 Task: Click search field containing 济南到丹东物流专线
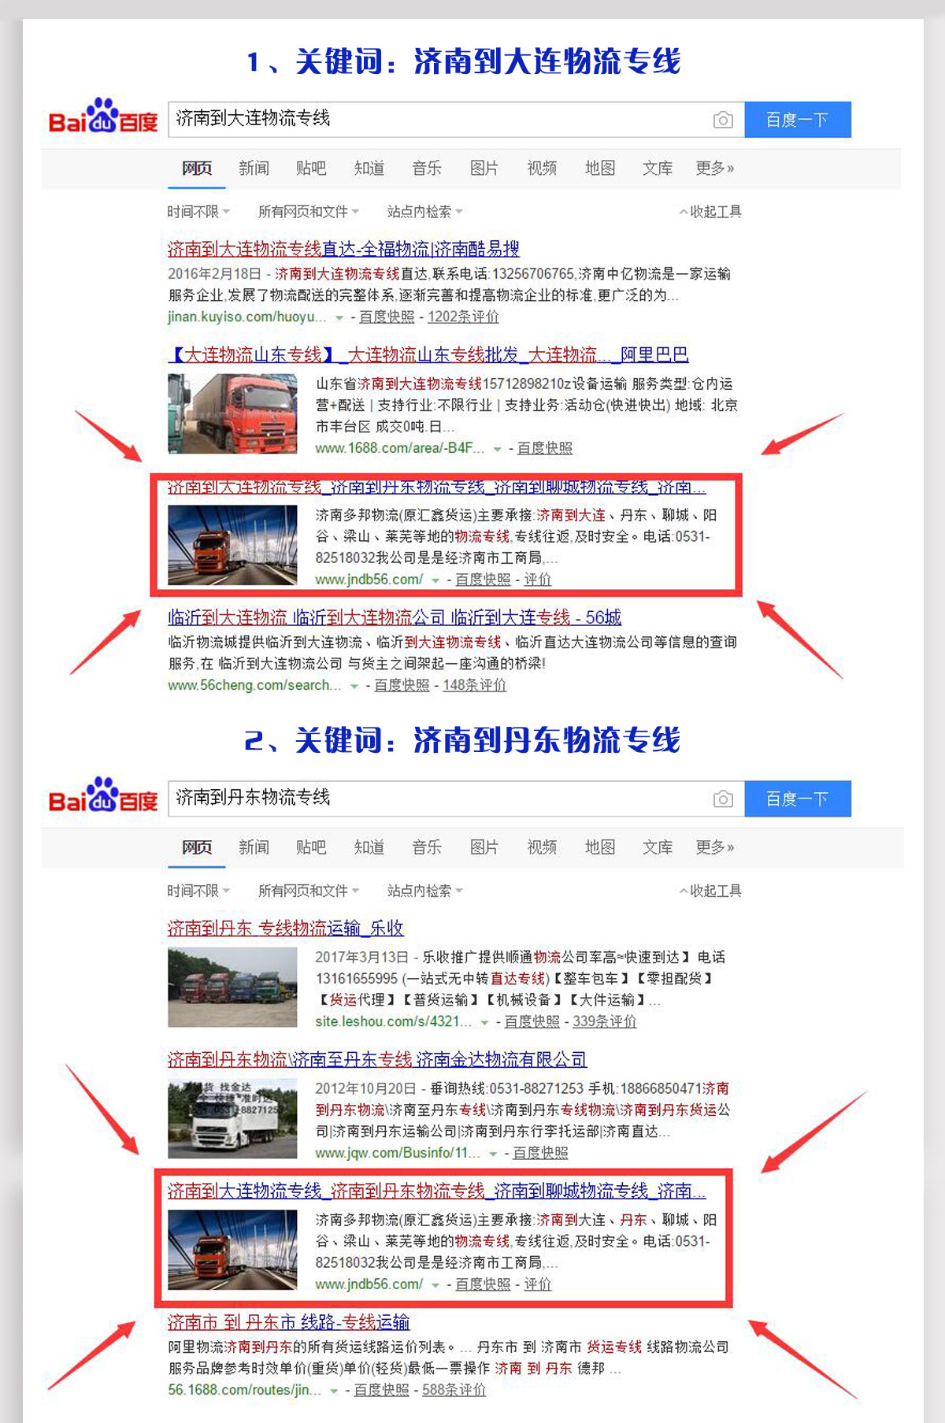click(437, 799)
